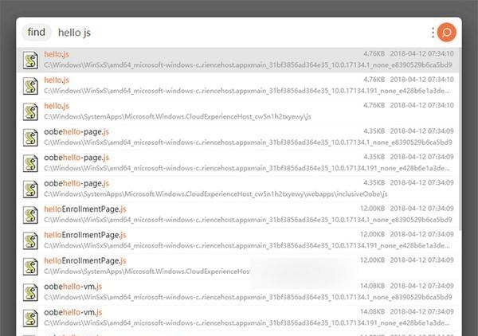Click the script icon of helloEnrollmentPage.js in the 17134.191_none path
The image size is (478, 336).
pos(31,240)
